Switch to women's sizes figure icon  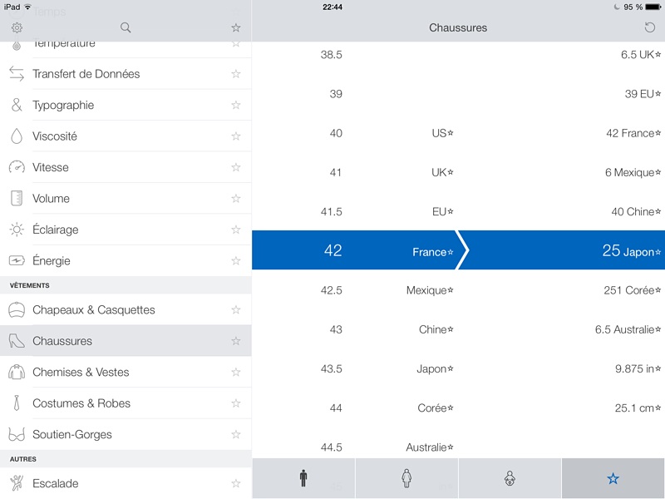tap(406, 477)
